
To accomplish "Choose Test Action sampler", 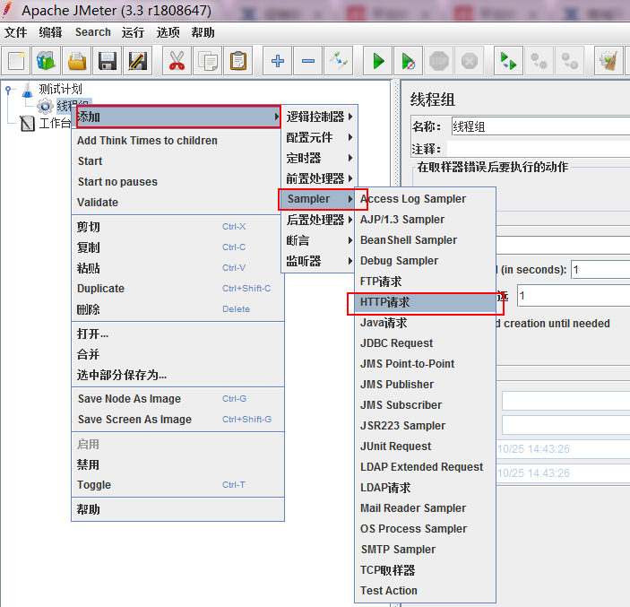I will [x=426, y=591].
